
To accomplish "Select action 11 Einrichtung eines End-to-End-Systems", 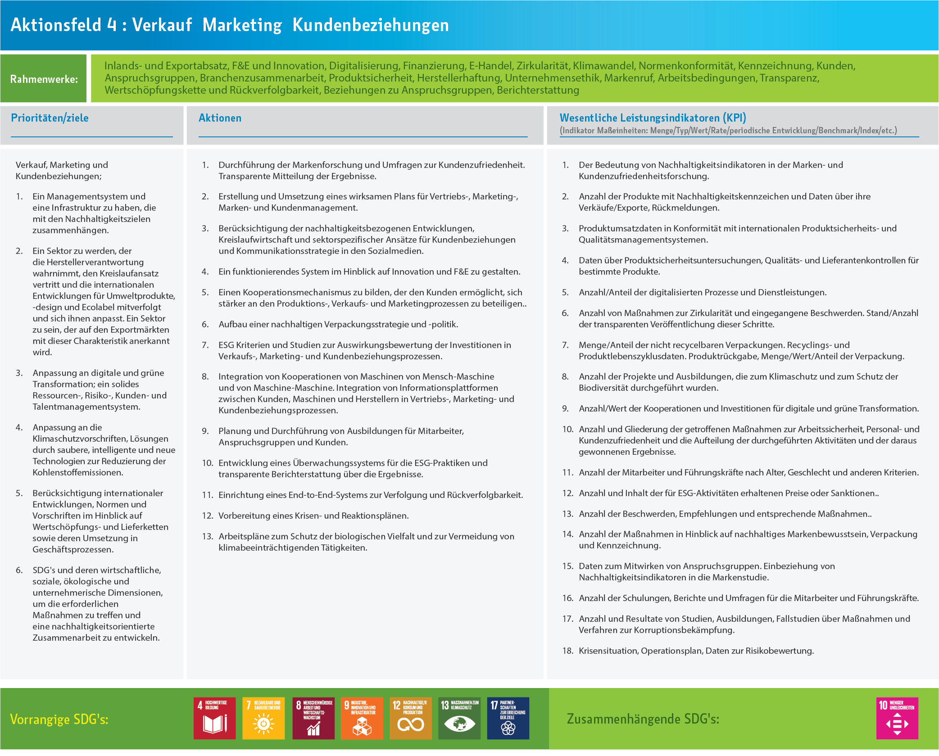I will click(x=362, y=495).
